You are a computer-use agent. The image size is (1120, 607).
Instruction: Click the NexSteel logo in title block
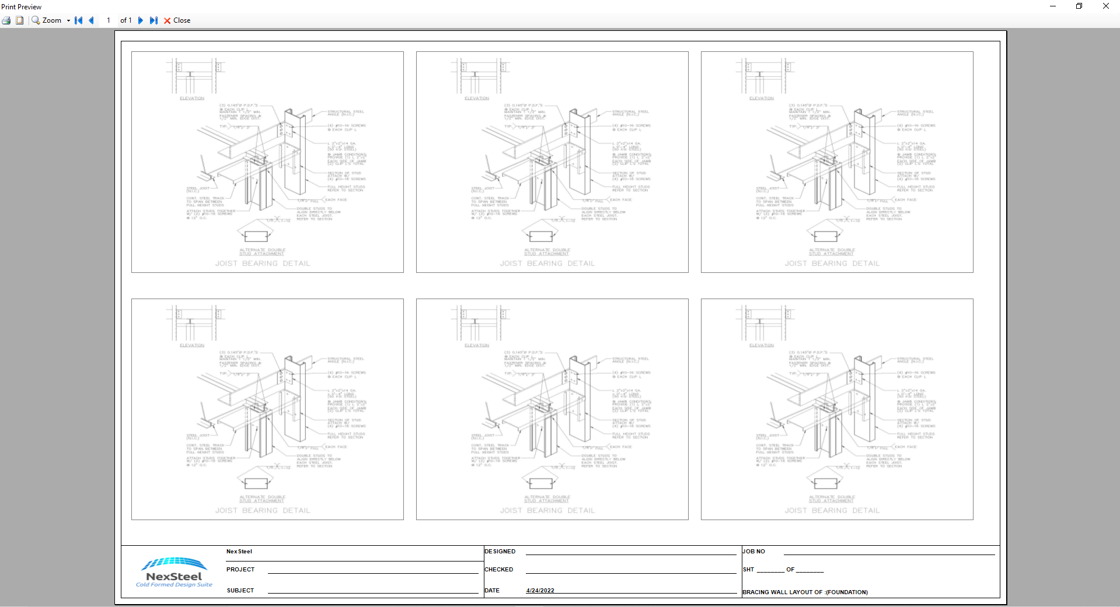pos(174,572)
